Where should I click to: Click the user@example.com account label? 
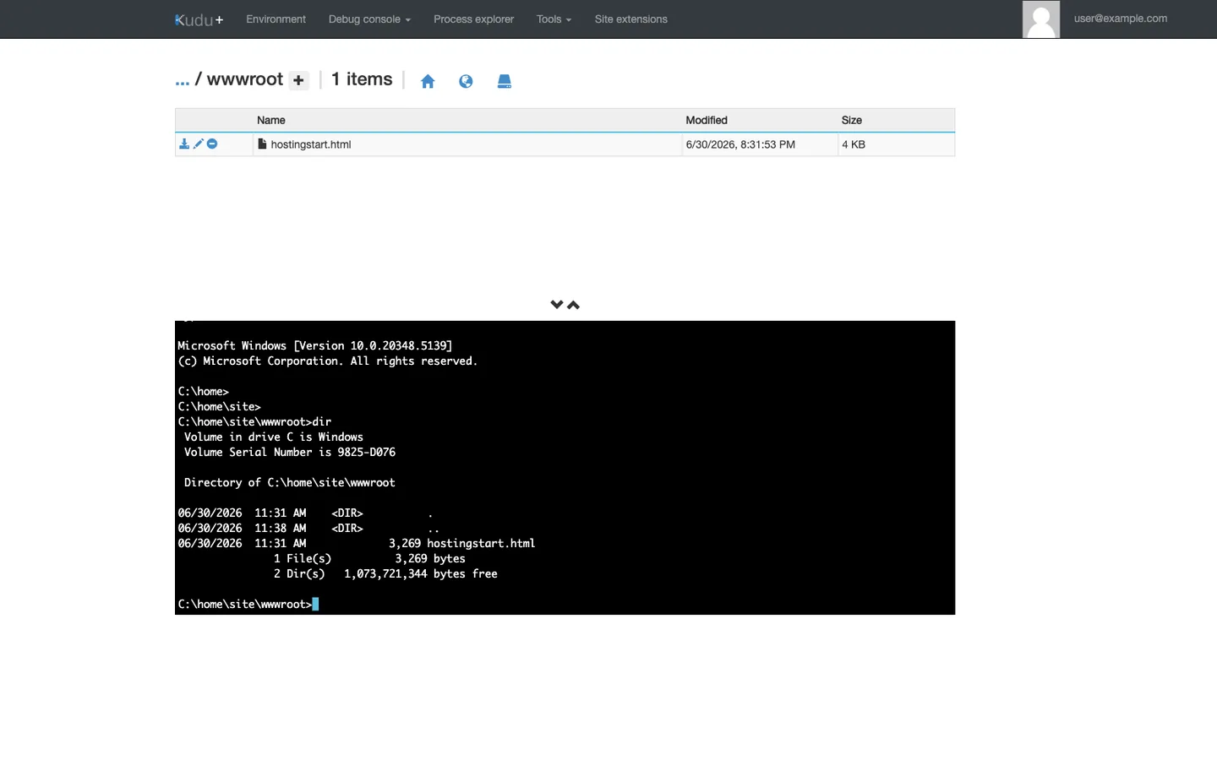[x=1121, y=18]
